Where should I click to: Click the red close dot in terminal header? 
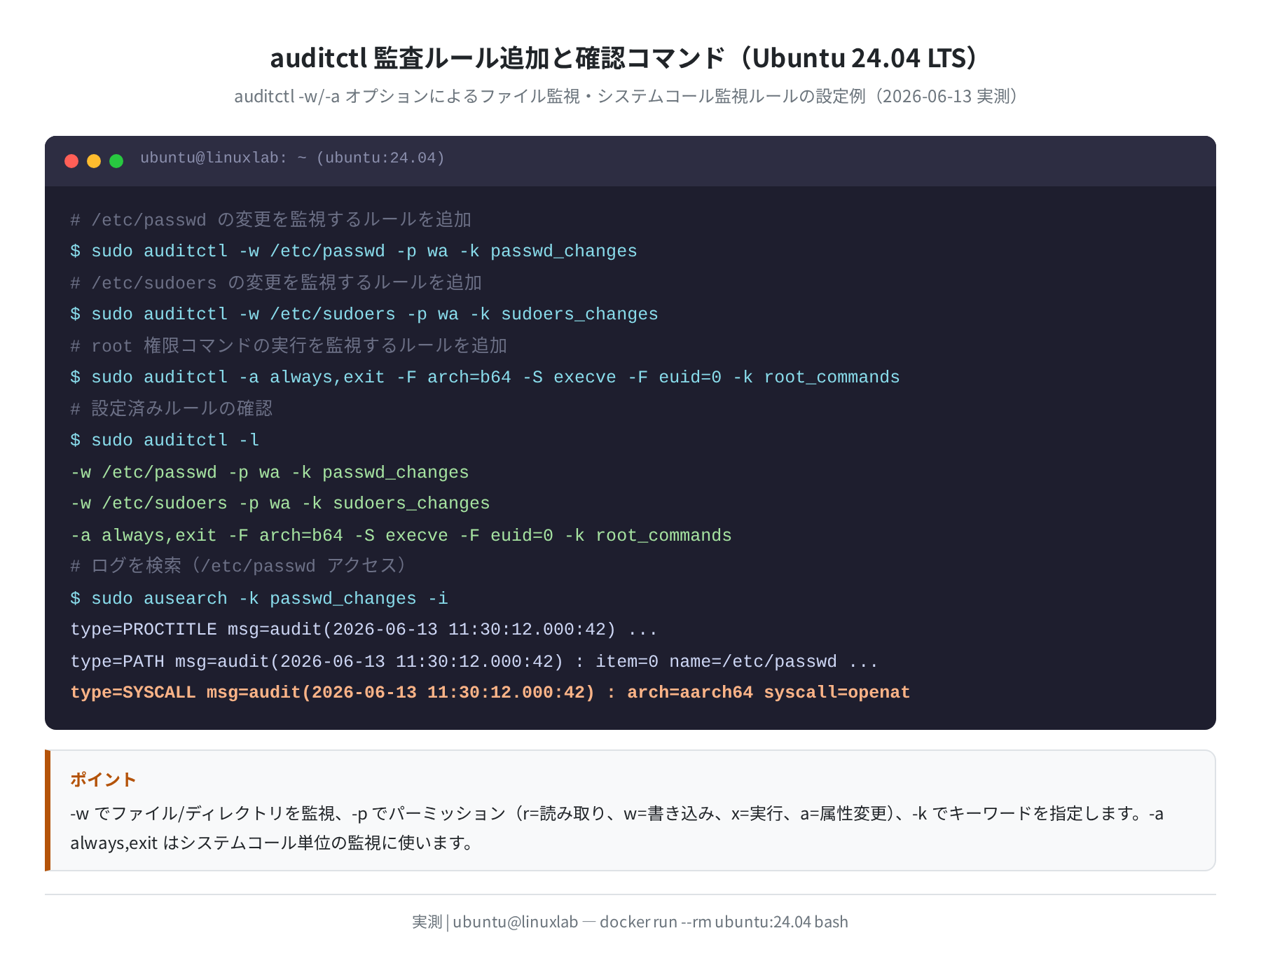[71, 161]
